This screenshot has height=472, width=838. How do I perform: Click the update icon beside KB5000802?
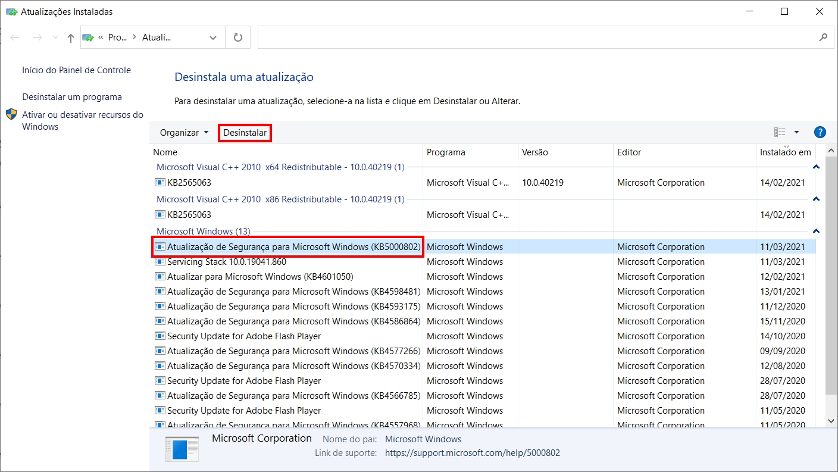pos(160,246)
